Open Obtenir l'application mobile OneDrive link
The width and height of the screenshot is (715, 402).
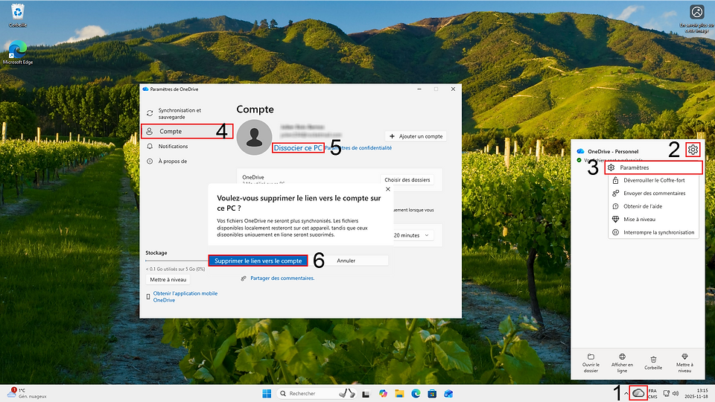pyautogui.click(x=185, y=297)
